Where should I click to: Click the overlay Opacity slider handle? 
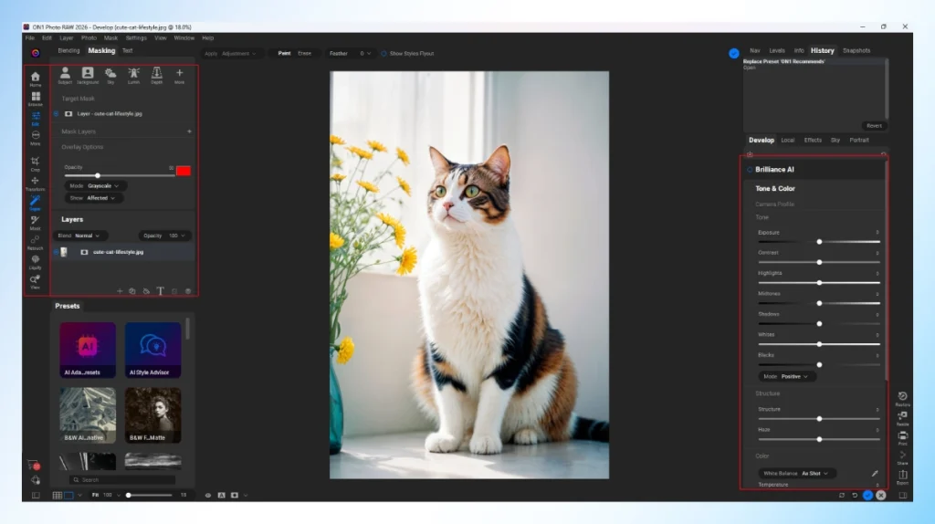pos(98,176)
